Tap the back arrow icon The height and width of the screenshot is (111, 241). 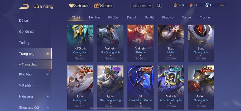pos(24,6)
